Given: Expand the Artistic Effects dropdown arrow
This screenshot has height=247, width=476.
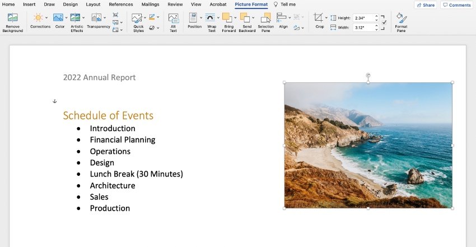Looking at the screenshot, I should point(83,17).
